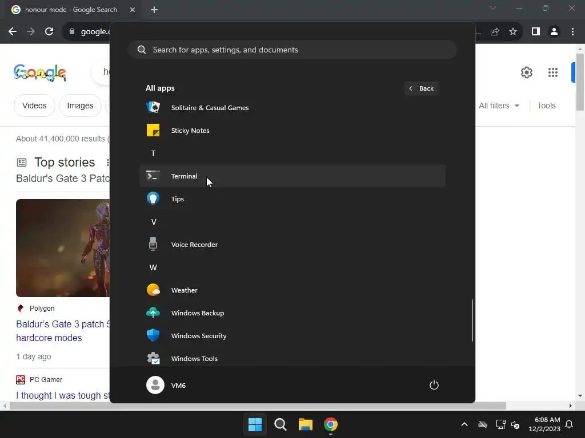Image resolution: width=585 pixels, height=438 pixels.
Task: Launch Windows Security
Action: [292, 335]
